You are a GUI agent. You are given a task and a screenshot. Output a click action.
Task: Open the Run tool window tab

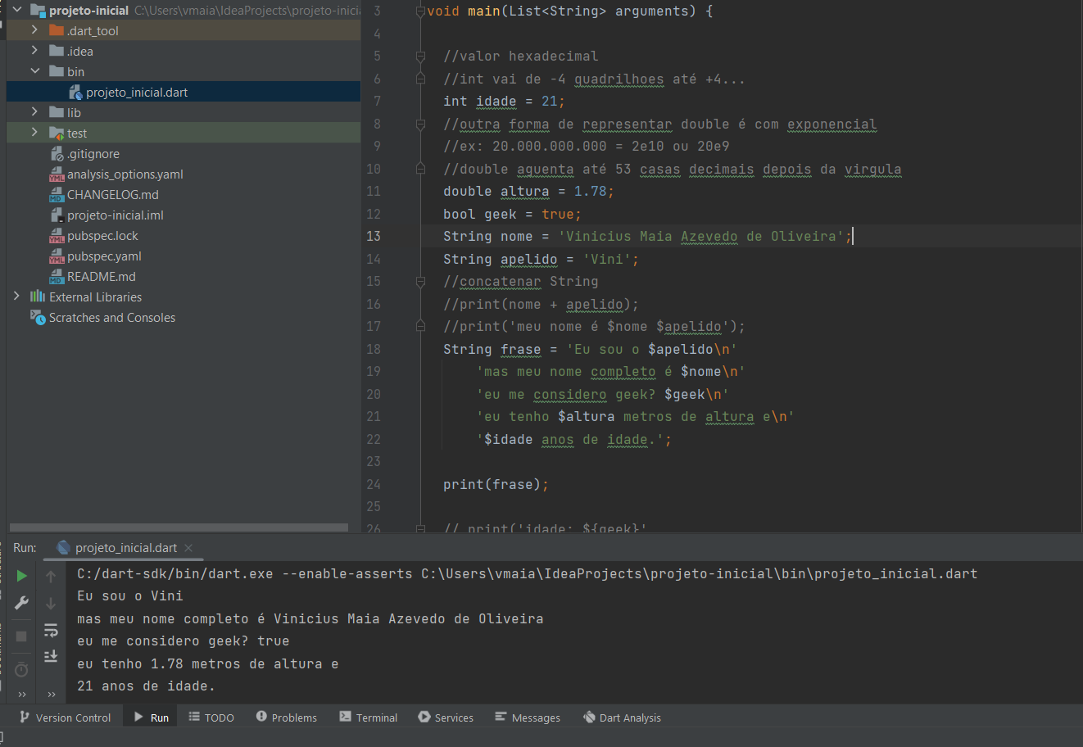(152, 718)
